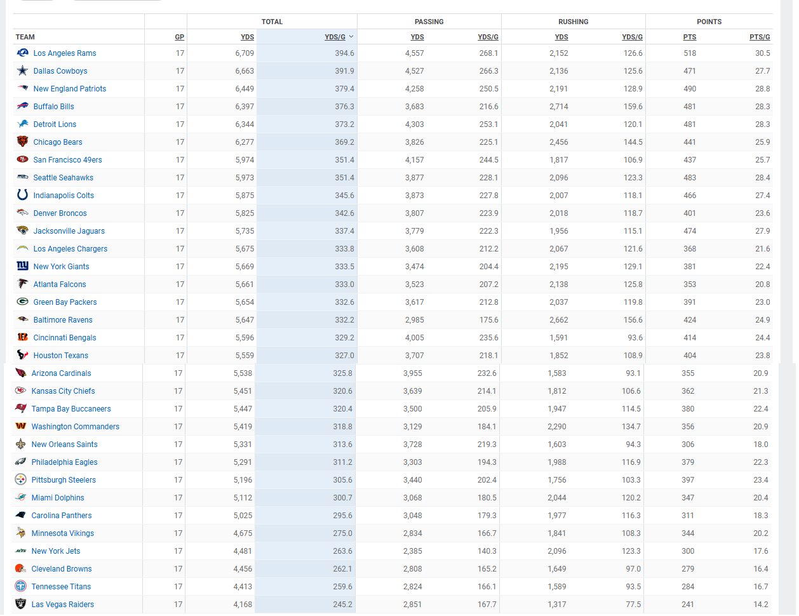Open Detroit Lions team link
The image size is (799, 616).
tap(55, 124)
